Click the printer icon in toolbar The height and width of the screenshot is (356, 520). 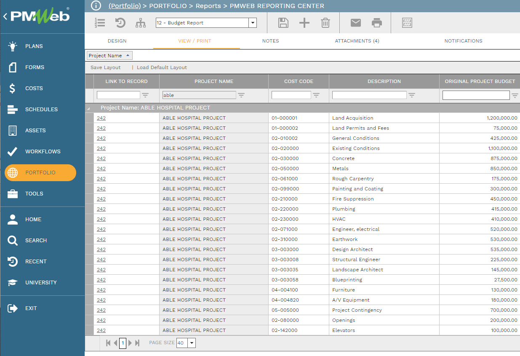(x=377, y=23)
